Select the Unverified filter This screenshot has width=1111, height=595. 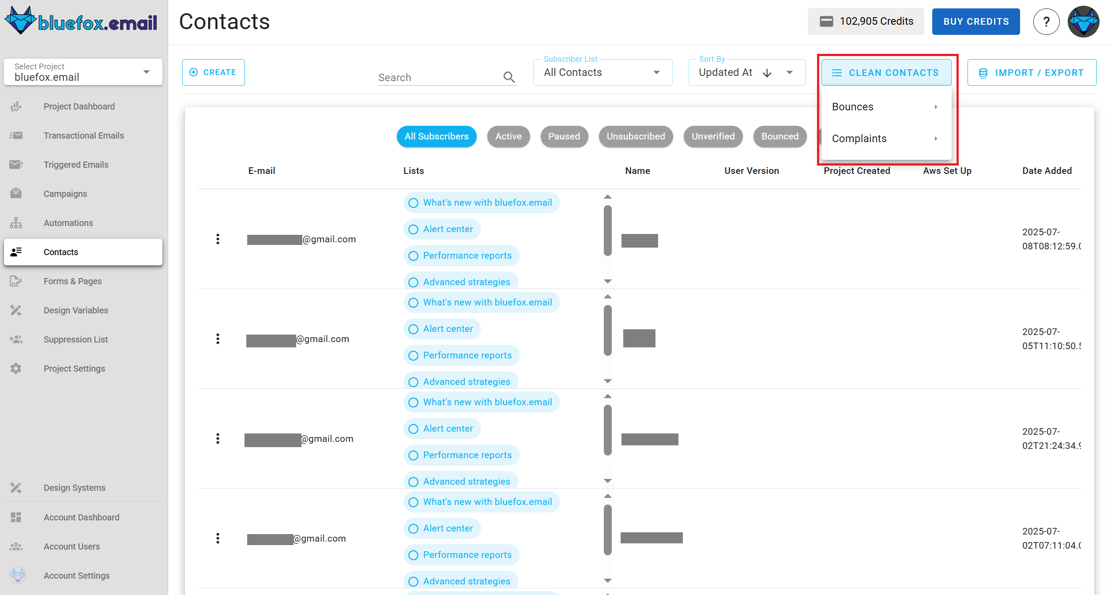tap(713, 136)
